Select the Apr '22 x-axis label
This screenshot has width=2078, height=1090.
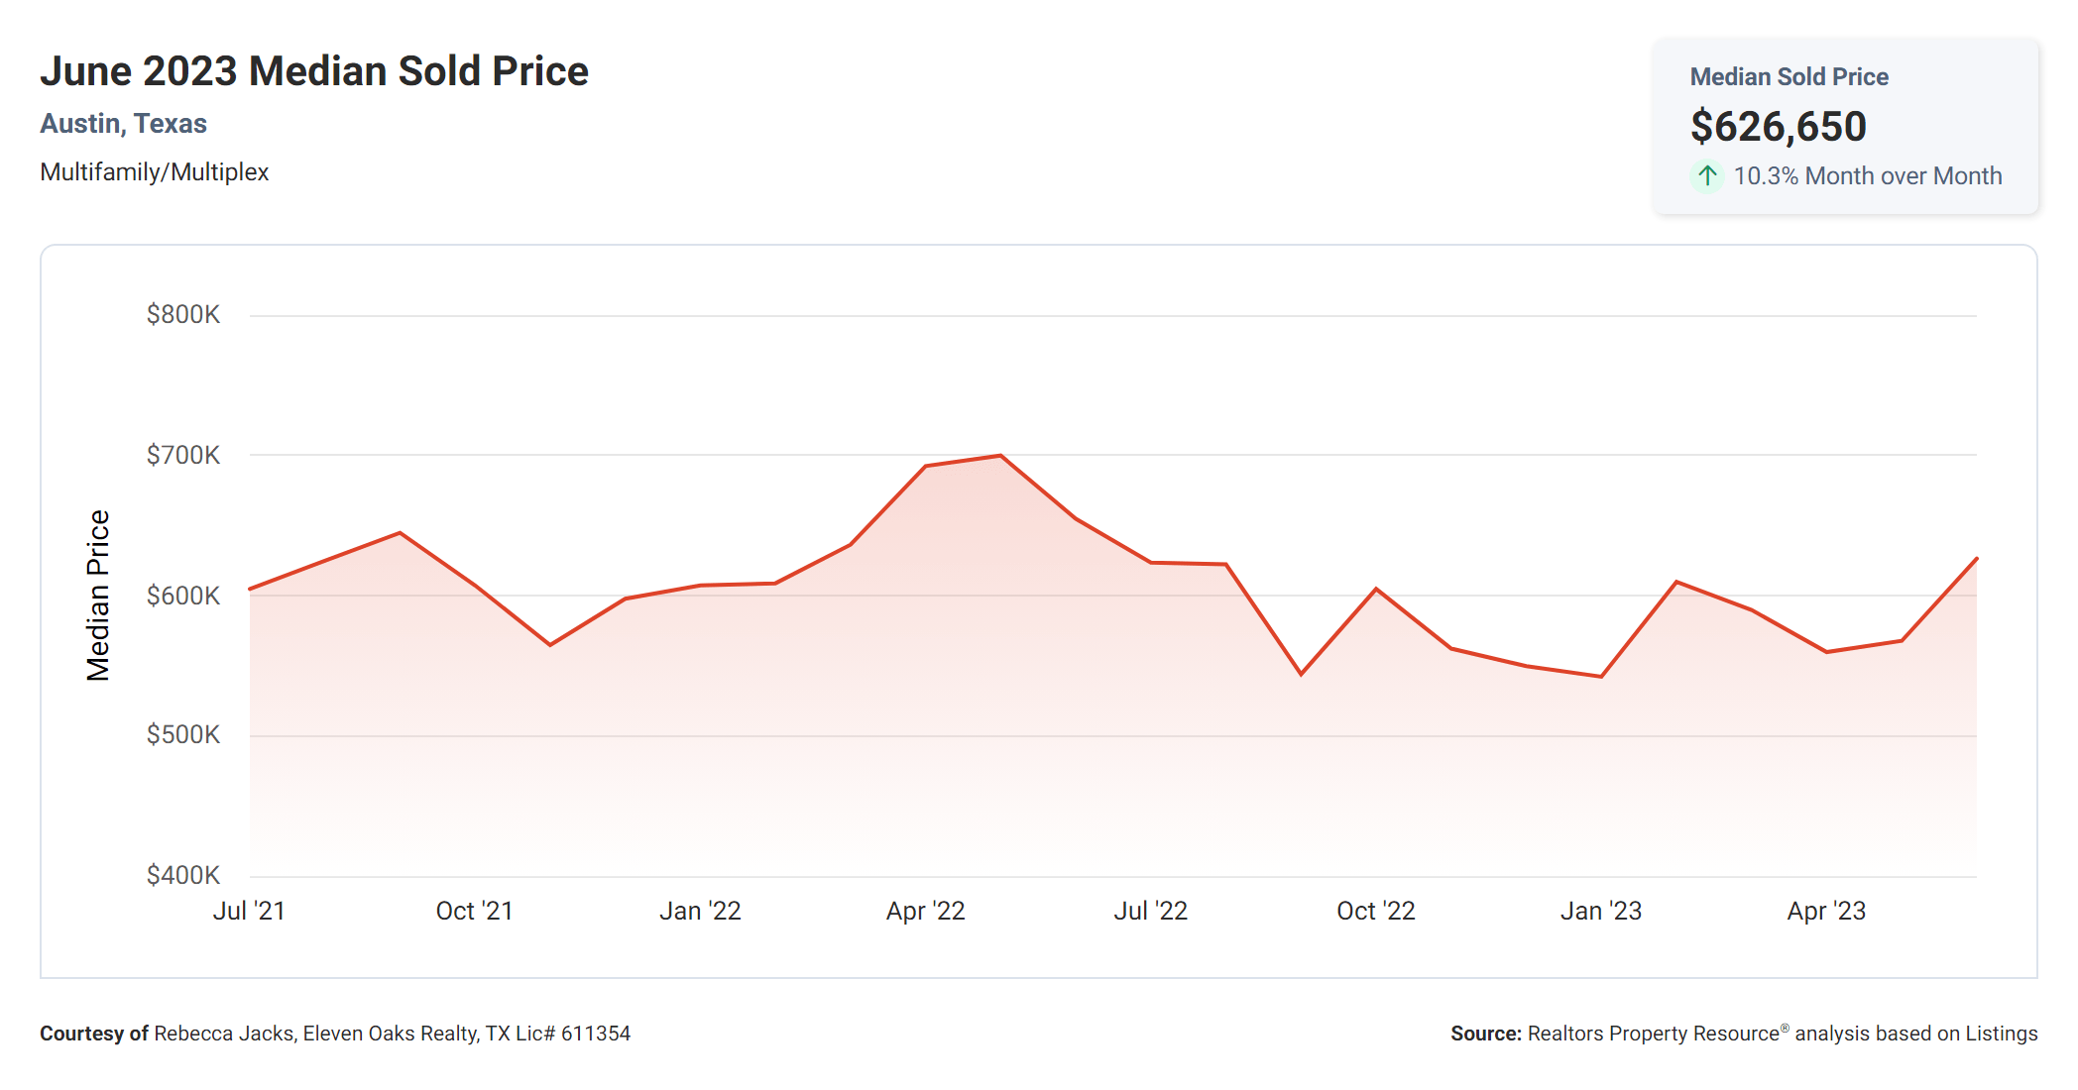925,912
